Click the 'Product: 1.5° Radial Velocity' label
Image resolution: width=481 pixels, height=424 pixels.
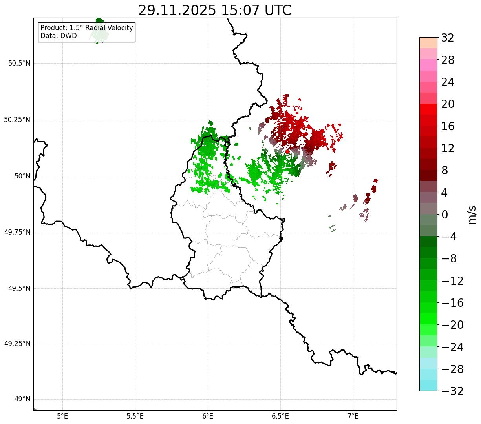(87, 28)
